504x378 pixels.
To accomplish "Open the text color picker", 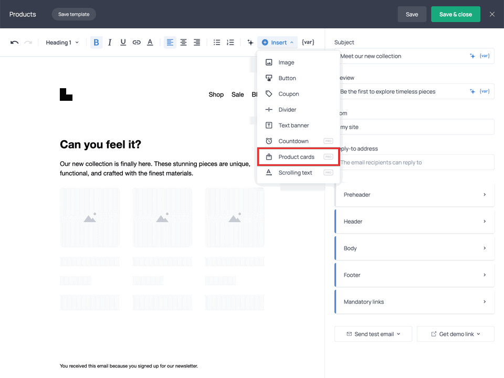I will [150, 42].
